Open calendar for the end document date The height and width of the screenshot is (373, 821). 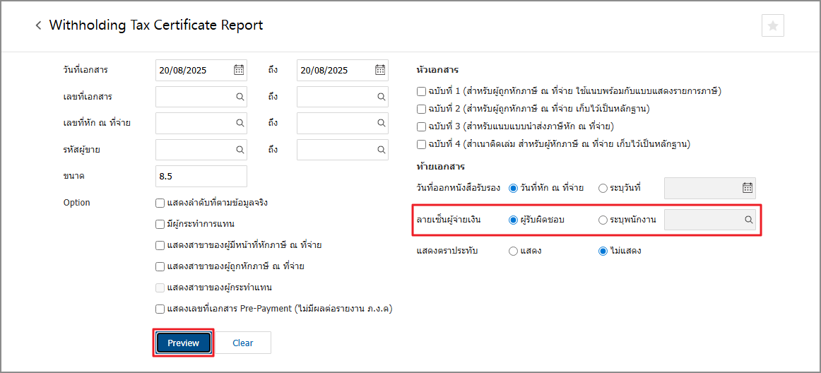click(380, 70)
